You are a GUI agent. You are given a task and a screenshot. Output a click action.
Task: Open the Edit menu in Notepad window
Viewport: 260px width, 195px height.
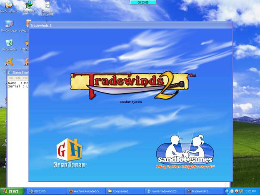[18, 78]
